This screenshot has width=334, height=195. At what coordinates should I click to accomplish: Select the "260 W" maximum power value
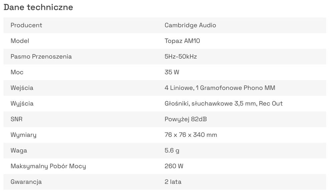[174, 166]
